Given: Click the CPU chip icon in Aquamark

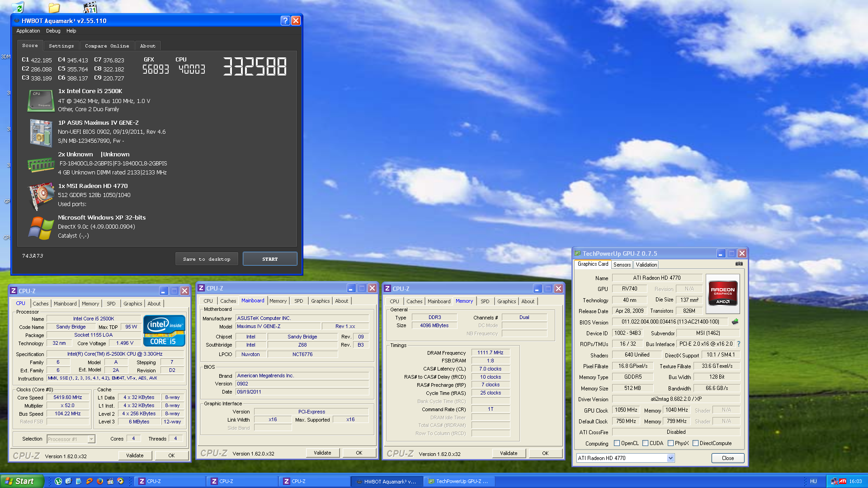Looking at the screenshot, I should 41,100.
